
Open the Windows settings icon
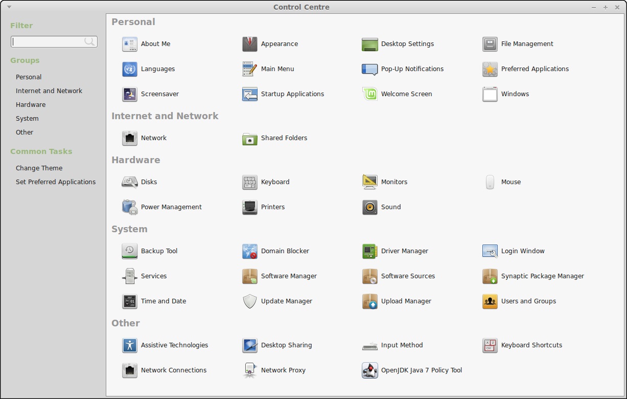pyautogui.click(x=490, y=94)
